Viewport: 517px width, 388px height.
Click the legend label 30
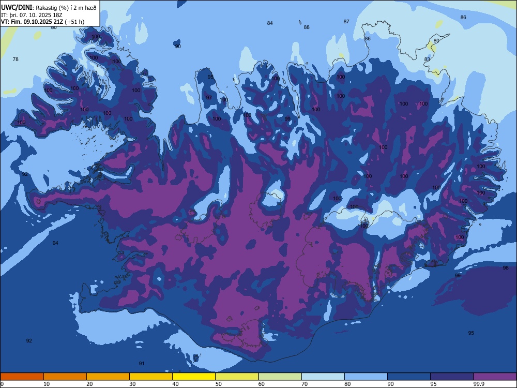point(132,384)
